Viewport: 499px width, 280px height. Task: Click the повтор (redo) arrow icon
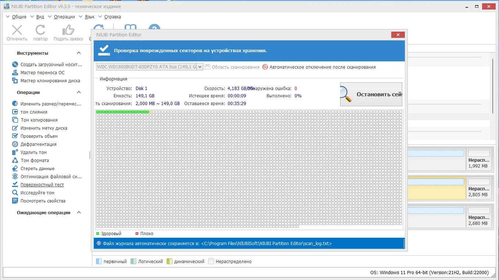40,30
